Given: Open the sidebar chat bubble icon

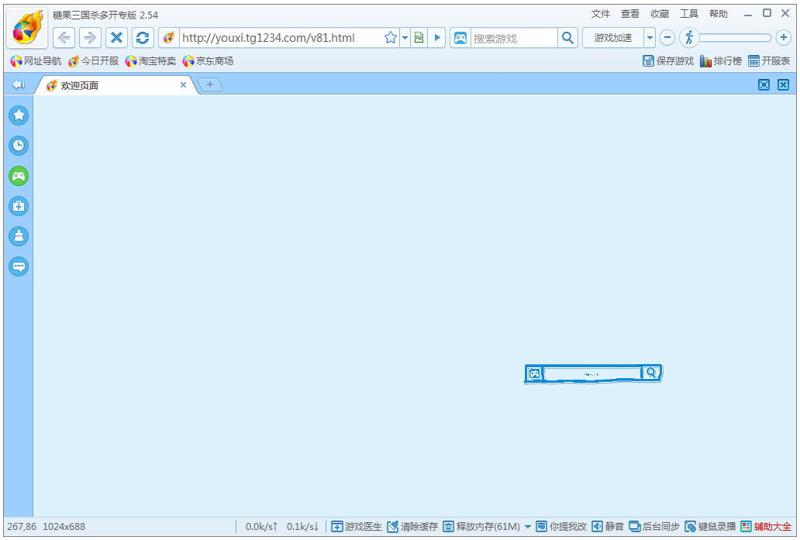Looking at the screenshot, I should (19, 267).
